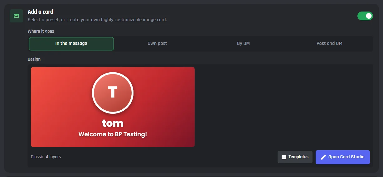
Task: Click the Where it goes label
Action: (41, 31)
